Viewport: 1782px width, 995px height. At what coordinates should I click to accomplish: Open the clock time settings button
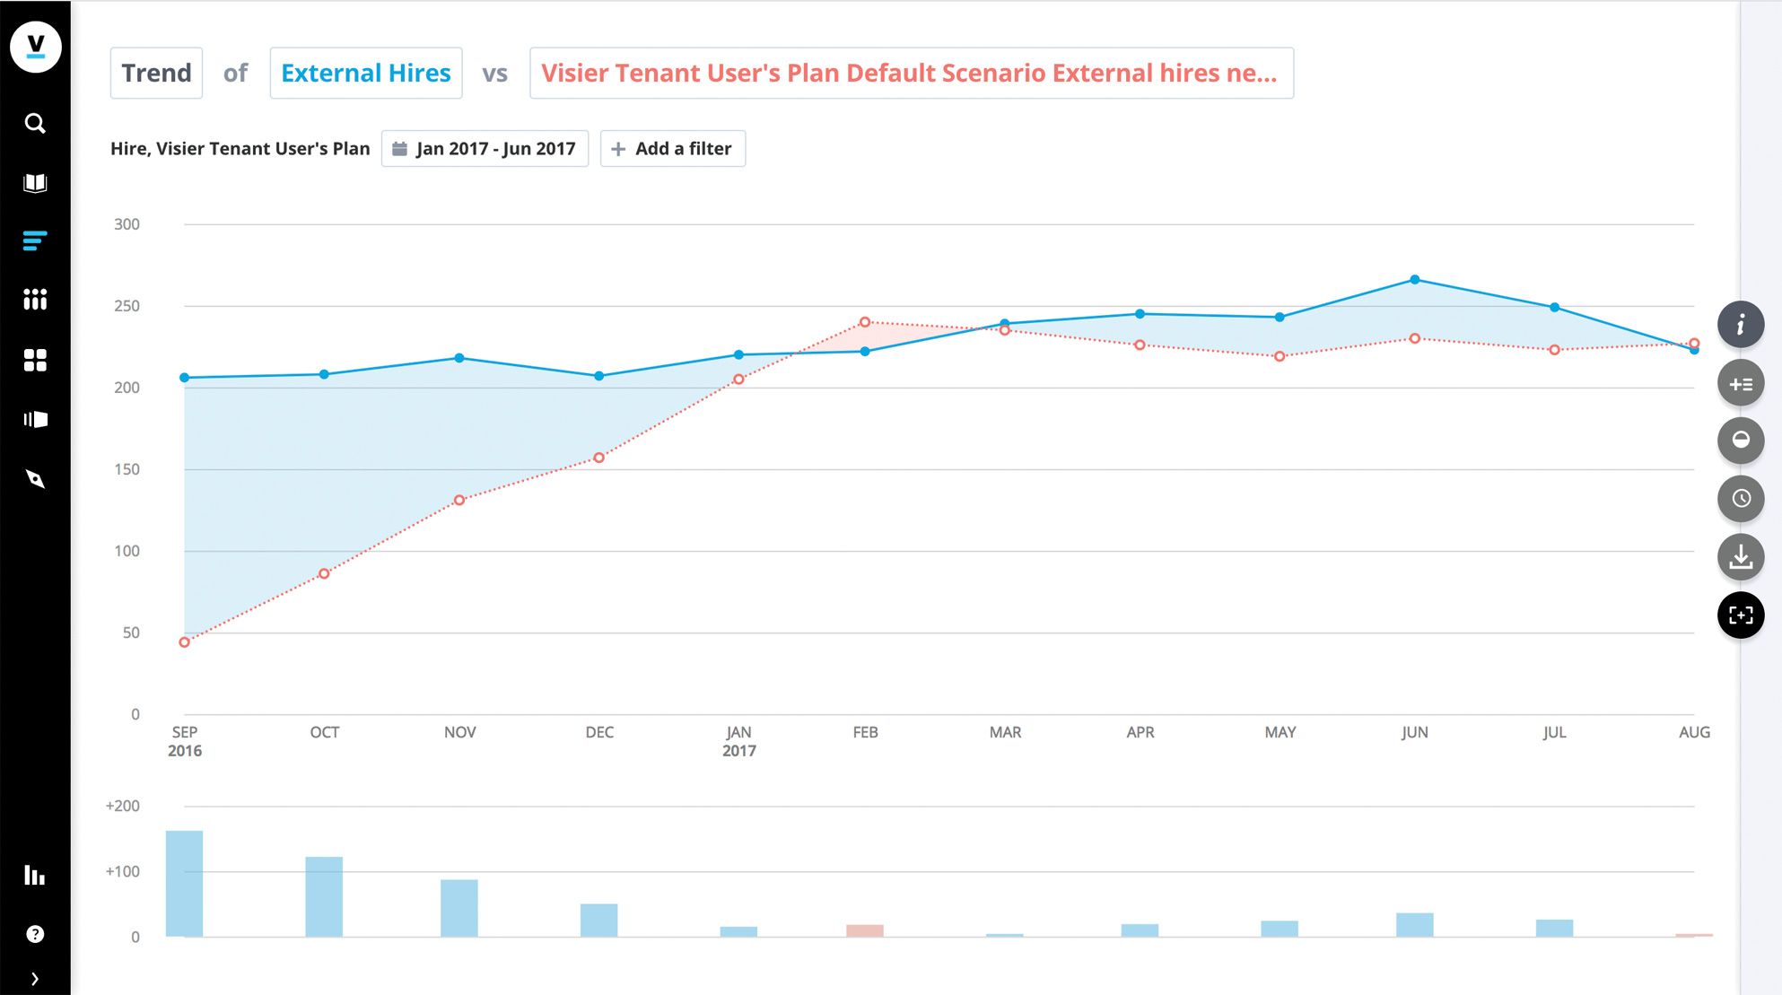[1741, 498]
